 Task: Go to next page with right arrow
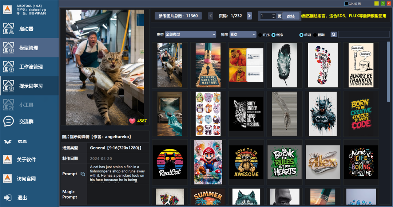pyautogui.click(x=249, y=16)
